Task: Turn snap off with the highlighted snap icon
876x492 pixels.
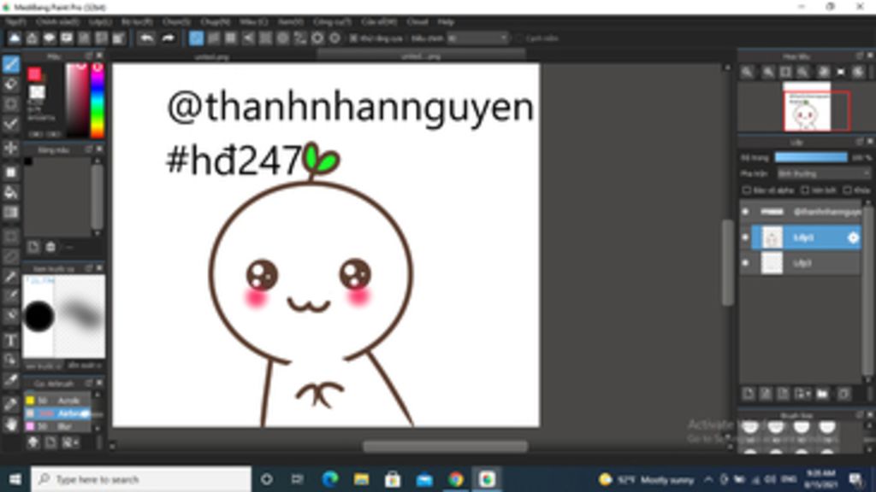Action: (x=196, y=38)
